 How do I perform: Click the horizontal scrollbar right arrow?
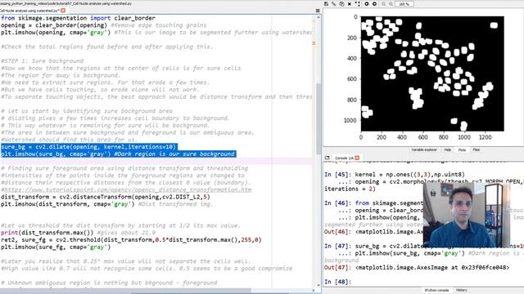313,291
